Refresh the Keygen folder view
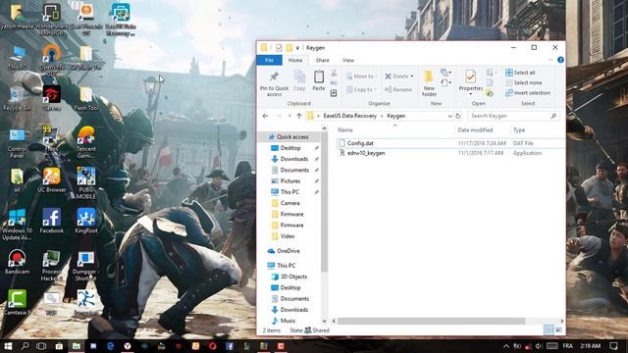 (458, 116)
